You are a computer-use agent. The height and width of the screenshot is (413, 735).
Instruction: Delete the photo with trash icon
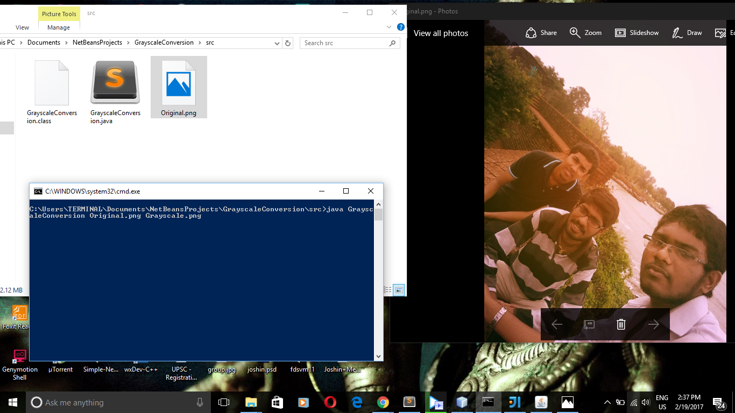[621, 324]
